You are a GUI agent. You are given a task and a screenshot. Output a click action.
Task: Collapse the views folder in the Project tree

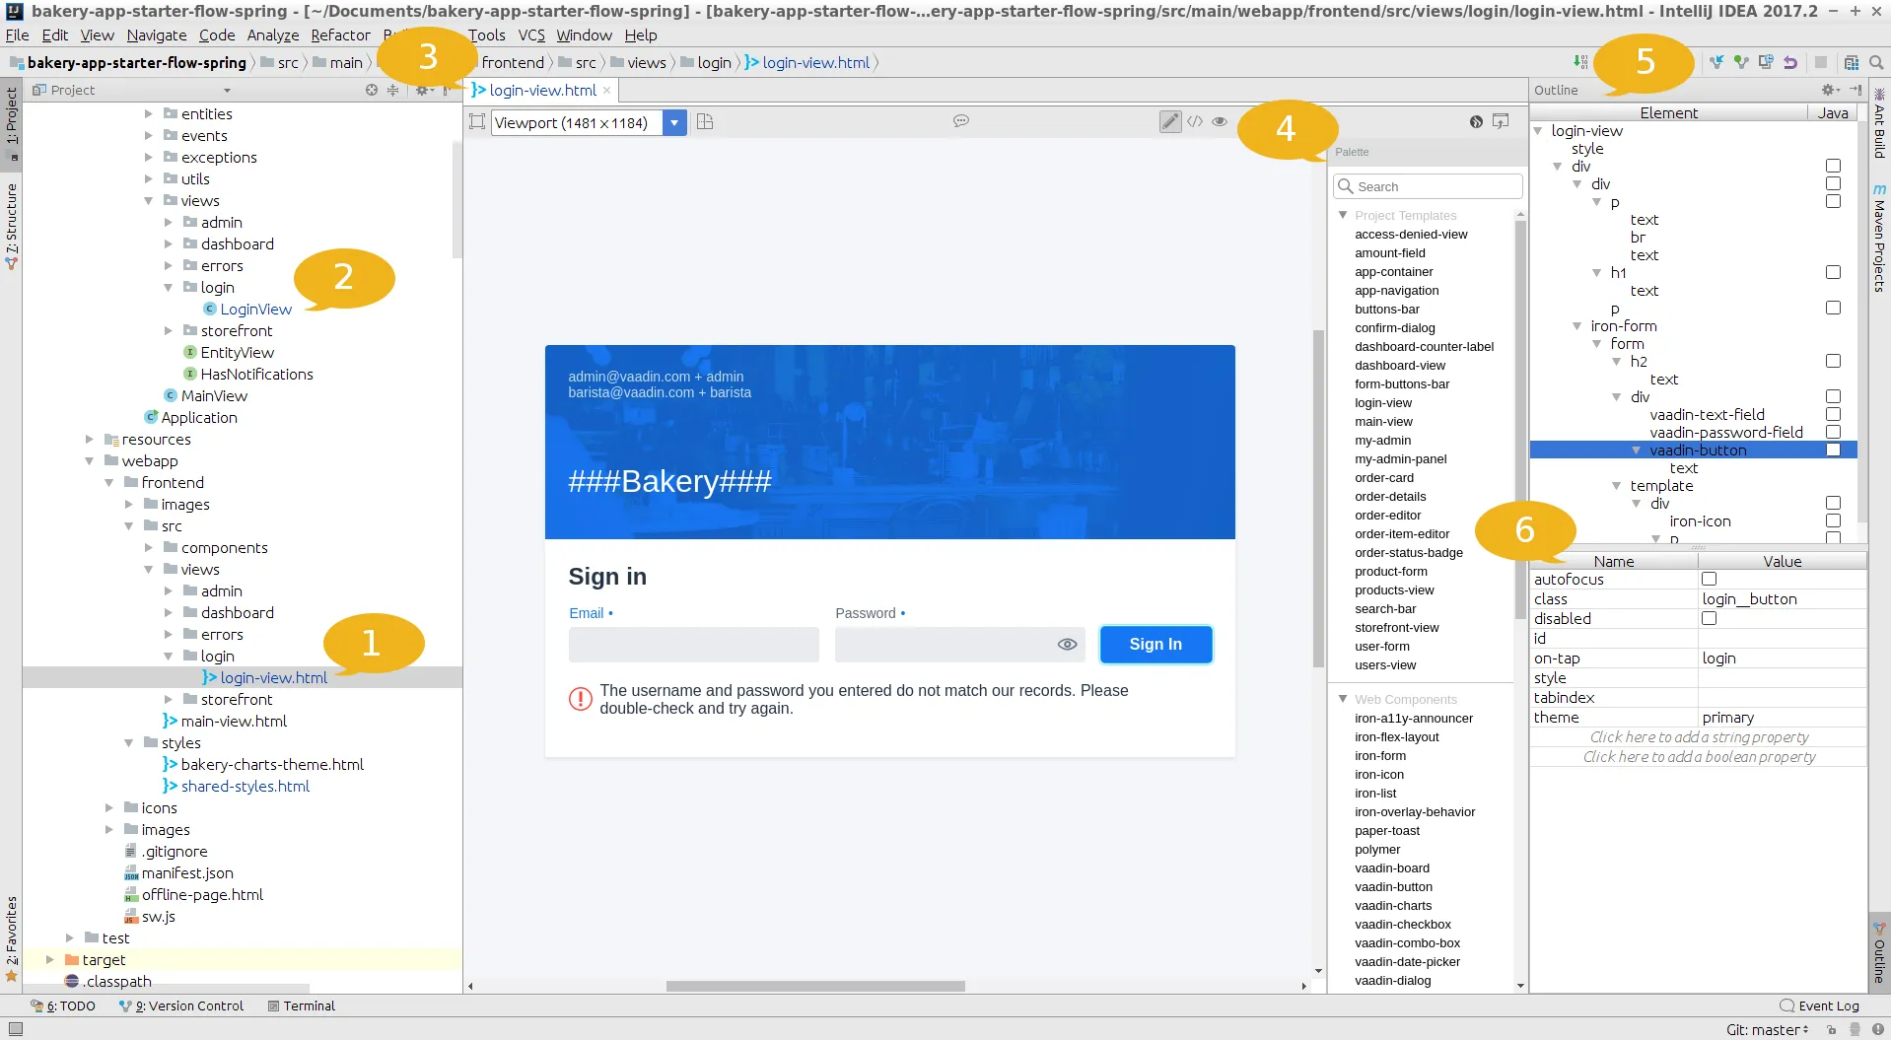point(148,200)
